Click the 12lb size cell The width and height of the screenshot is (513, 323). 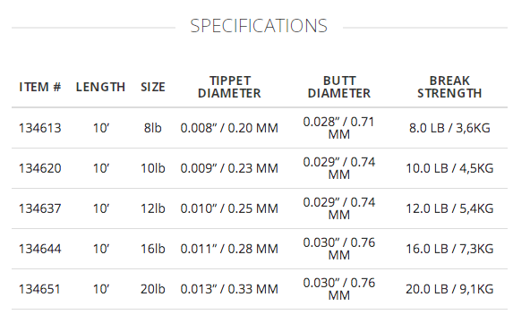pyautogui.click(x=153, y=208)
